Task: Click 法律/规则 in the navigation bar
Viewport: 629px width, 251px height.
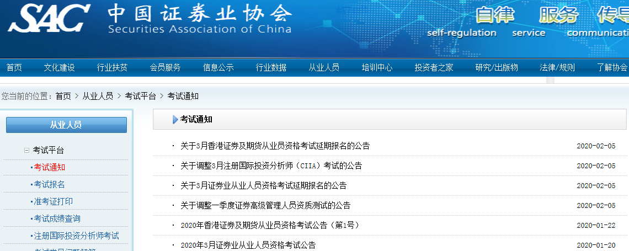Action: tap(557, 68)
